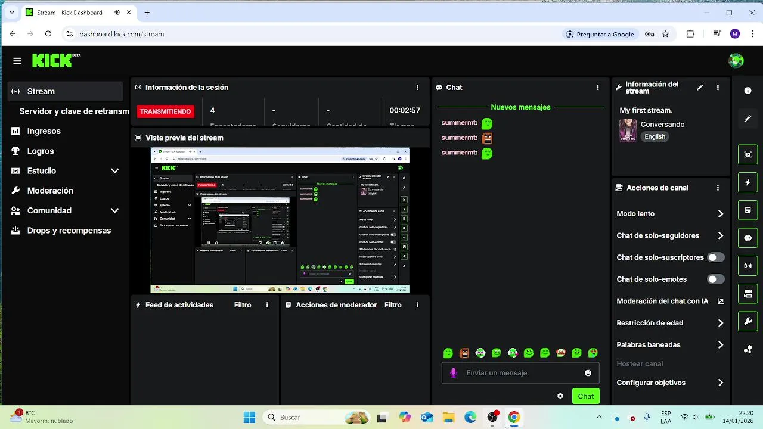Screen dimensions: 763x429
Task: Open Chat panel three-dot menu
Action: (x=598, y=88)
